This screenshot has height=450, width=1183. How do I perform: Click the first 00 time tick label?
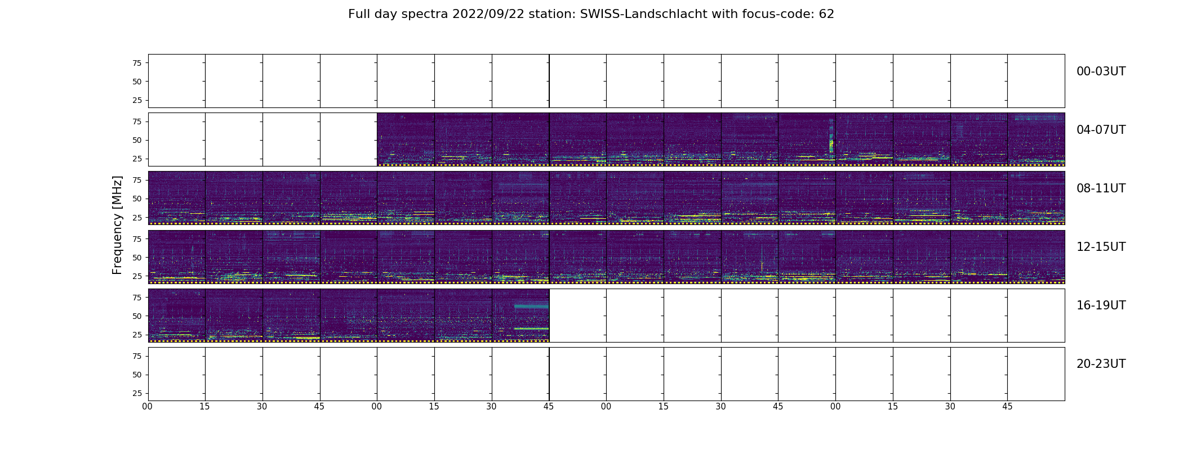(x=148, y=406)
